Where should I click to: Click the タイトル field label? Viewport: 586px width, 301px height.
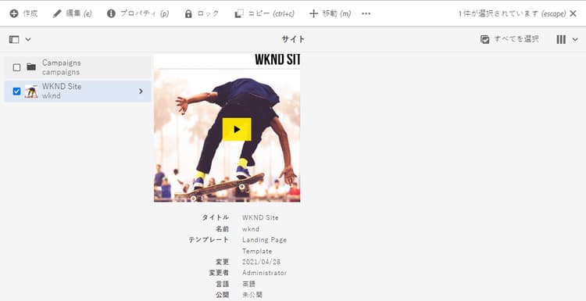(216, 217)
